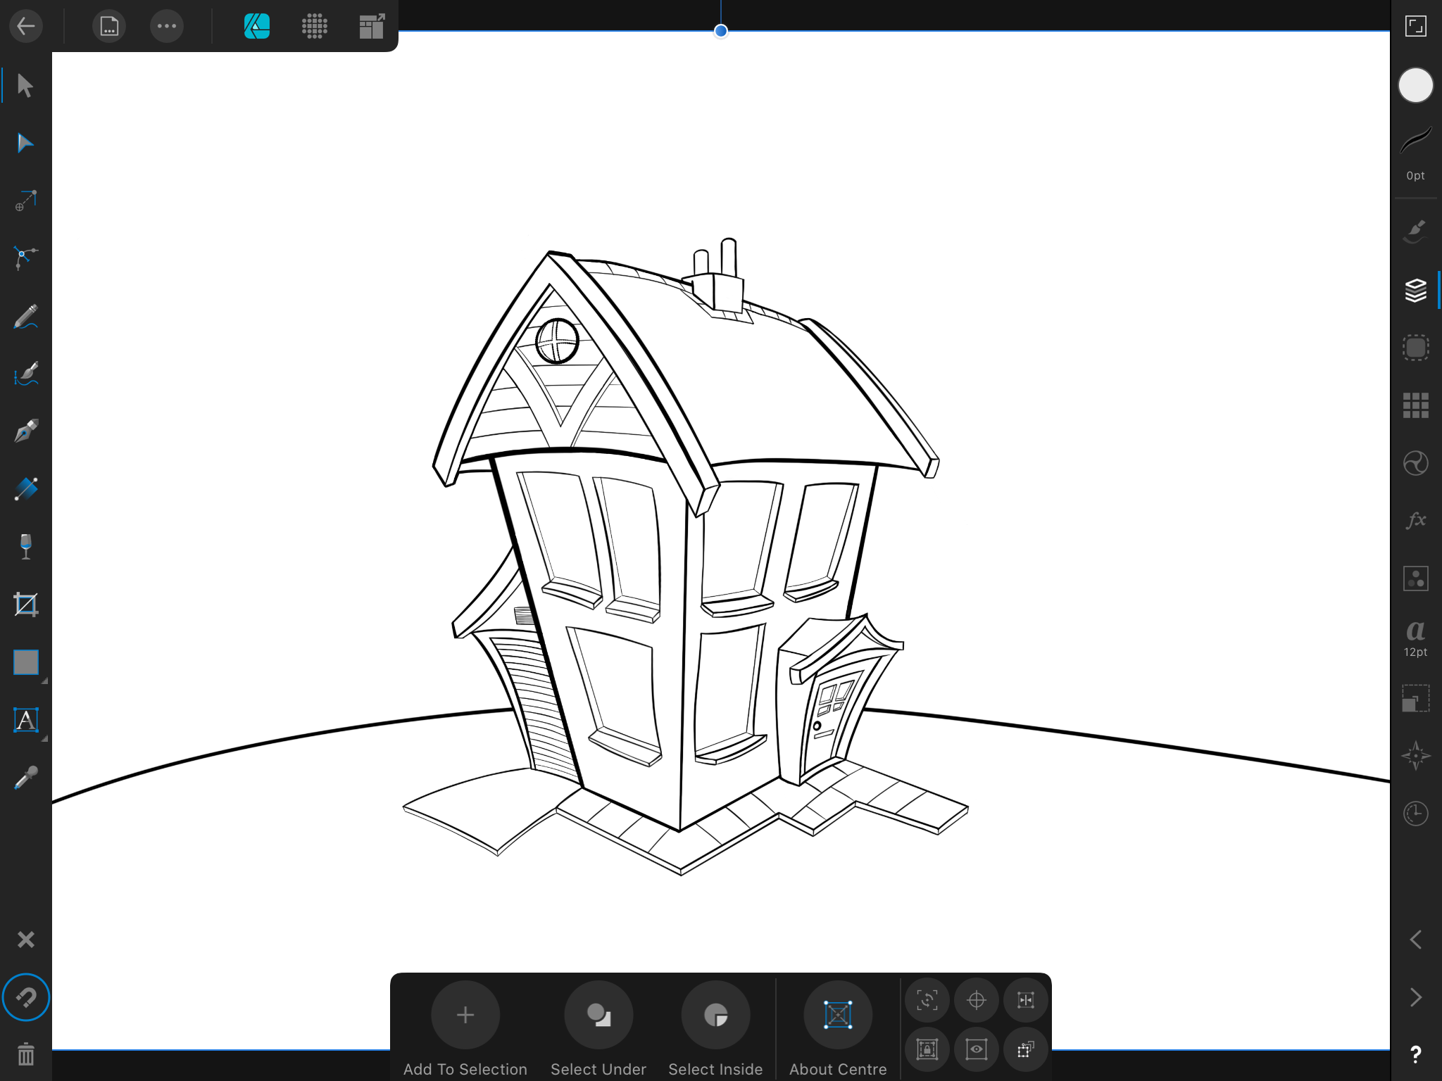Tap Add To Selection button
1442x1081 pixels.
(465, 1015)
